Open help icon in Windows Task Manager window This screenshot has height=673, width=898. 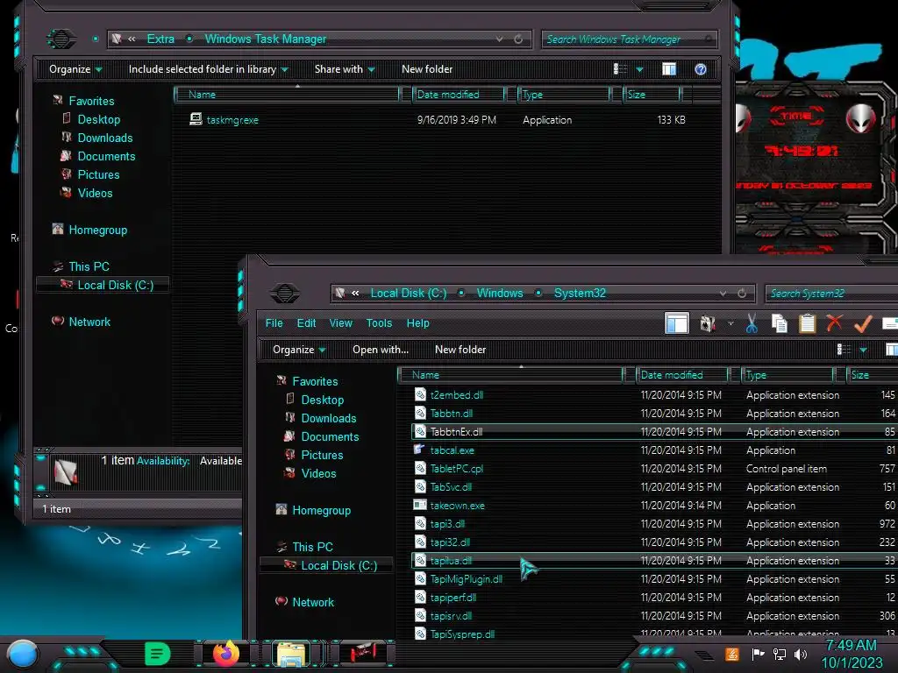click(701, 69)
